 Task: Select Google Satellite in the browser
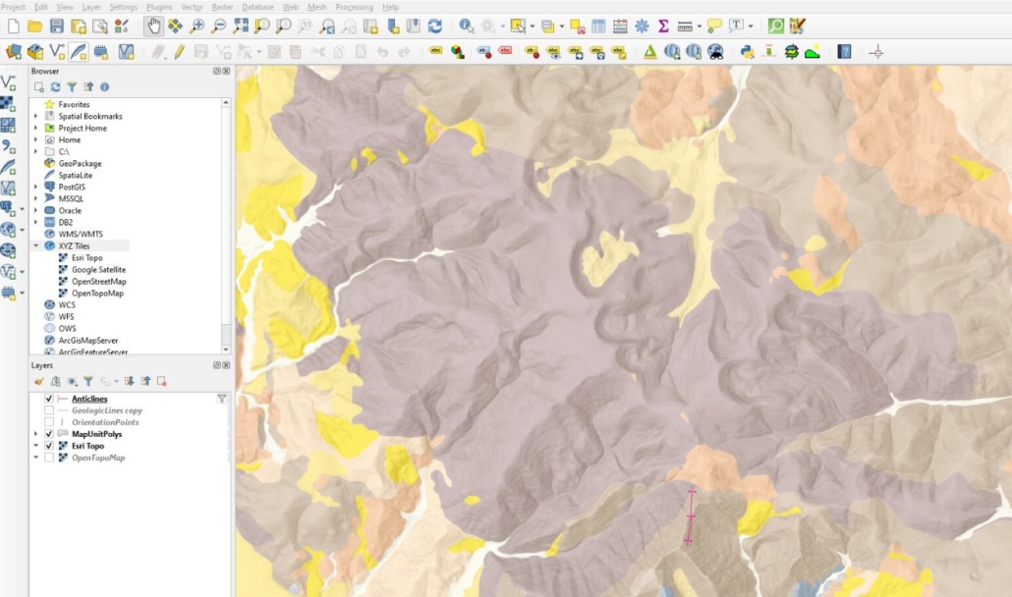coord(98,270)
